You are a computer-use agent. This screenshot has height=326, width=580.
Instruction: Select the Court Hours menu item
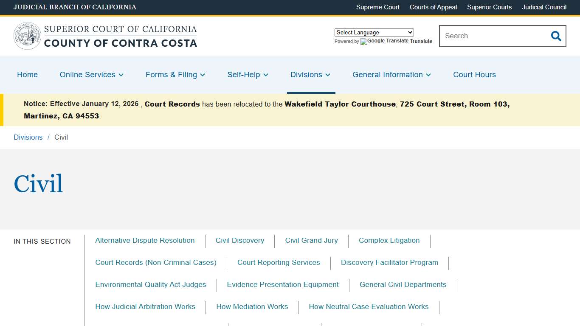[474, 75]
